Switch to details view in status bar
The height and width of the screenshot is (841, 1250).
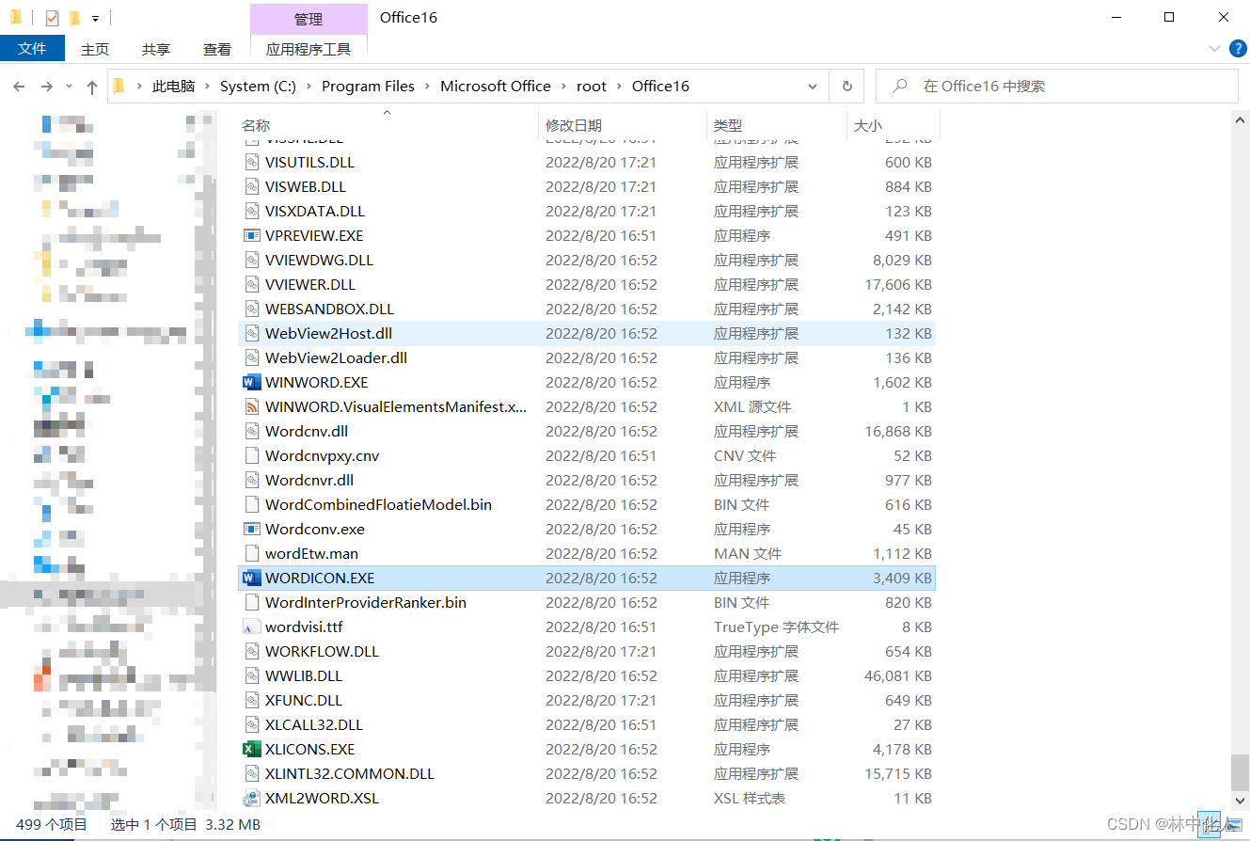pos(1209,824)
